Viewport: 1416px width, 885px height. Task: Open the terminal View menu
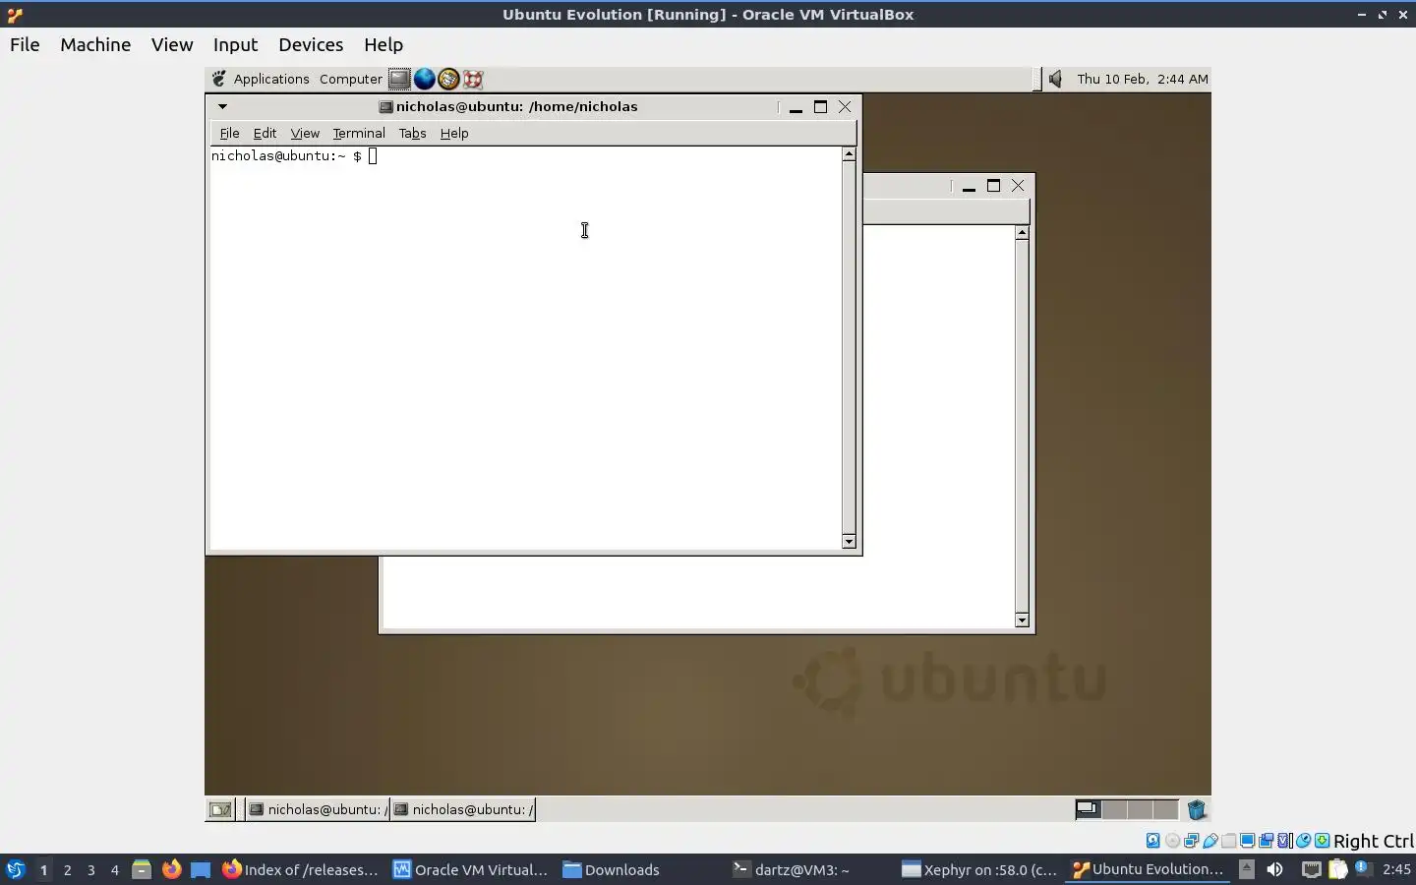click(305, 133)
